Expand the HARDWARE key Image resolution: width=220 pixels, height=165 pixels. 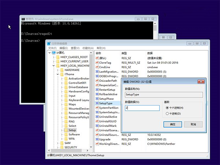pyautogui.click(x=58, y=70)
